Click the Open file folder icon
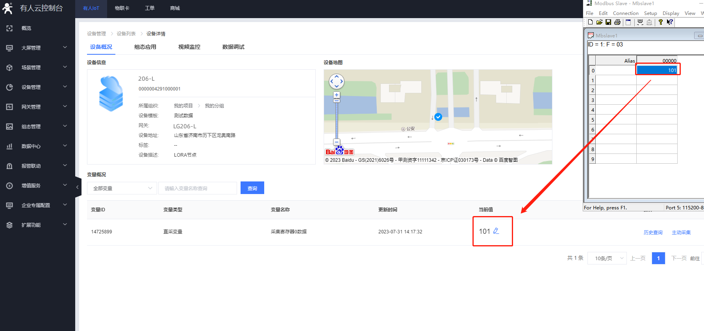704x331 pixels. click(x=599, y=22)
